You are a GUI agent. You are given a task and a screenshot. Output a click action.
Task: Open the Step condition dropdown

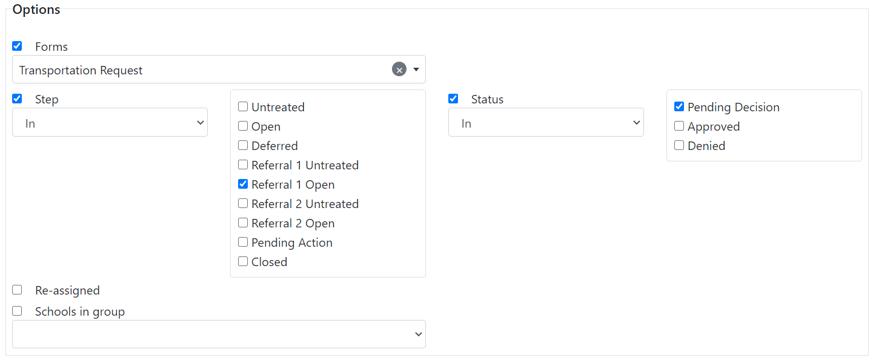pyautogui.click(x=110, y=122)
